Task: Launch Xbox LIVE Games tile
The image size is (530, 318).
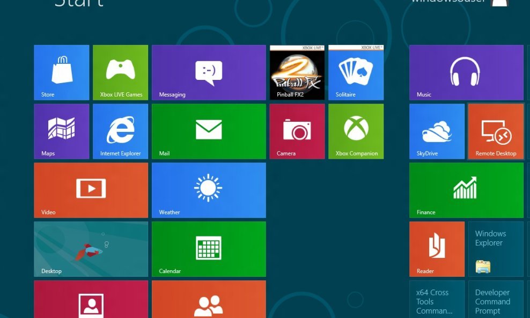Action: (x=120, y=72)
